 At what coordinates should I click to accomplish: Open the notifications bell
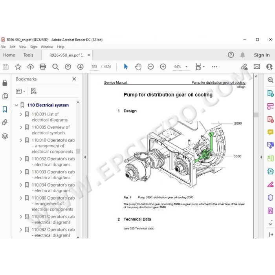tap(242, 55)
